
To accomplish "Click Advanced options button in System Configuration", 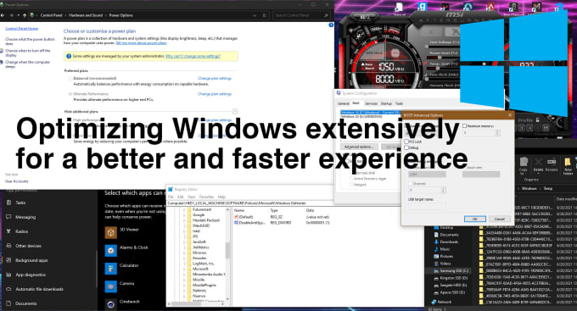I will pyautogui.click(x=359, y=147).
